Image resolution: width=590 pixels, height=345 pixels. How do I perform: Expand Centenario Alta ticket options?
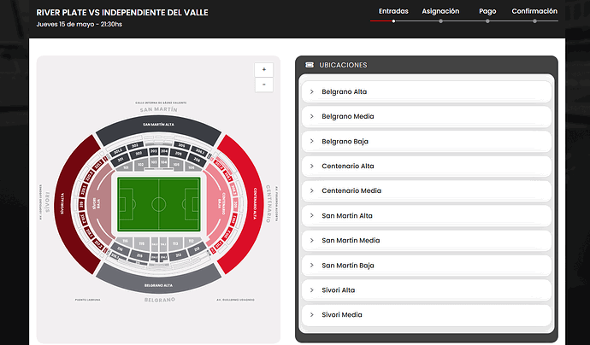(x=427, y=167)
